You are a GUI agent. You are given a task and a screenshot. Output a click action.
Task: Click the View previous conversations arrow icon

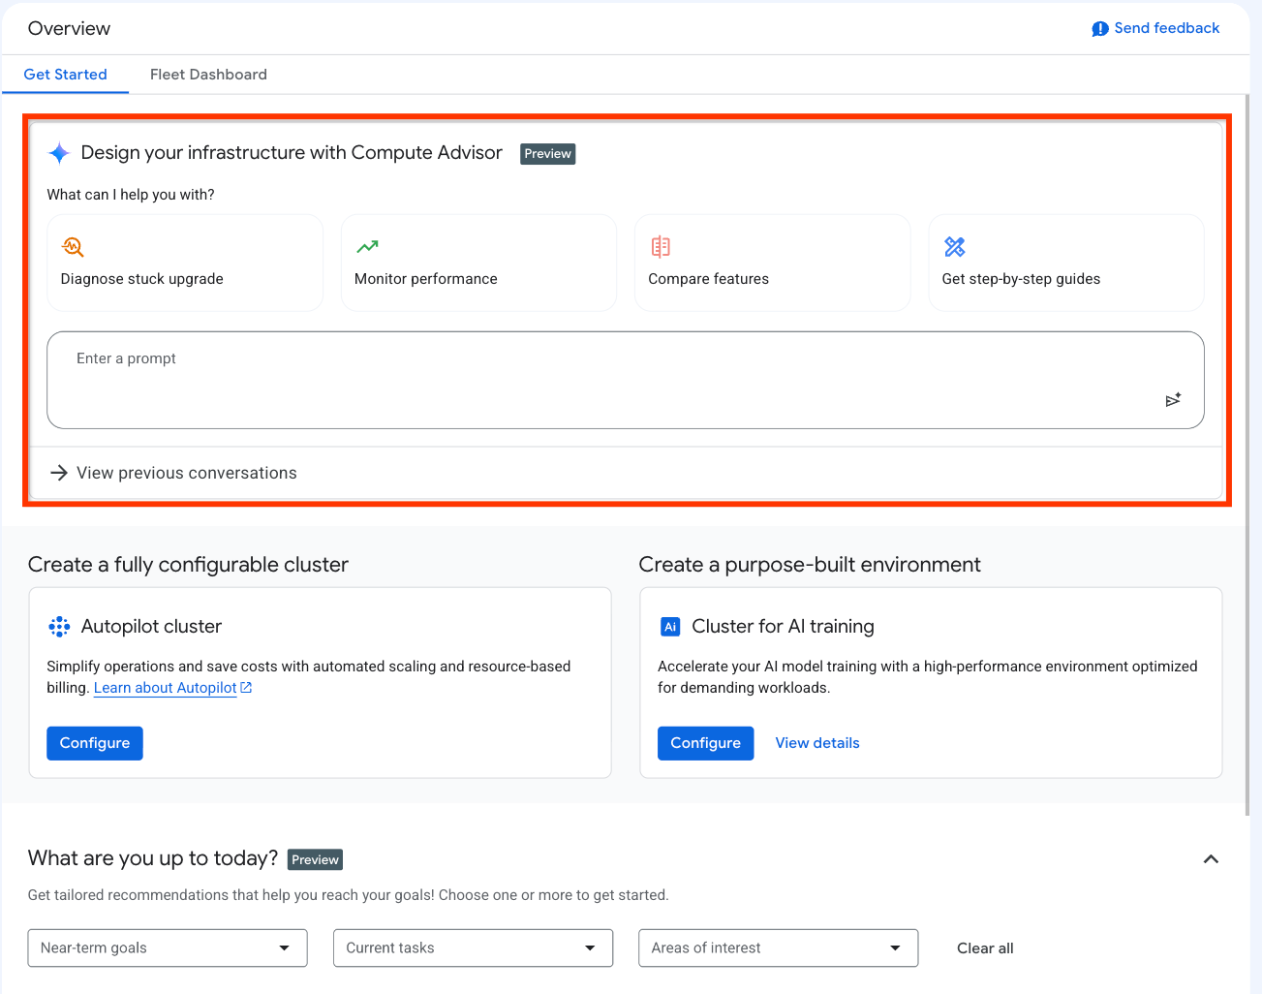tap(59, 473)
